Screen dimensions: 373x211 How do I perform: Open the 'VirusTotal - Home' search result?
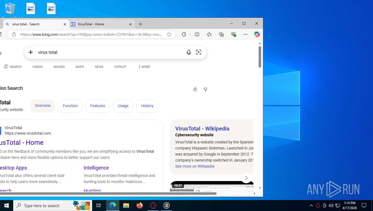point(22,143)
